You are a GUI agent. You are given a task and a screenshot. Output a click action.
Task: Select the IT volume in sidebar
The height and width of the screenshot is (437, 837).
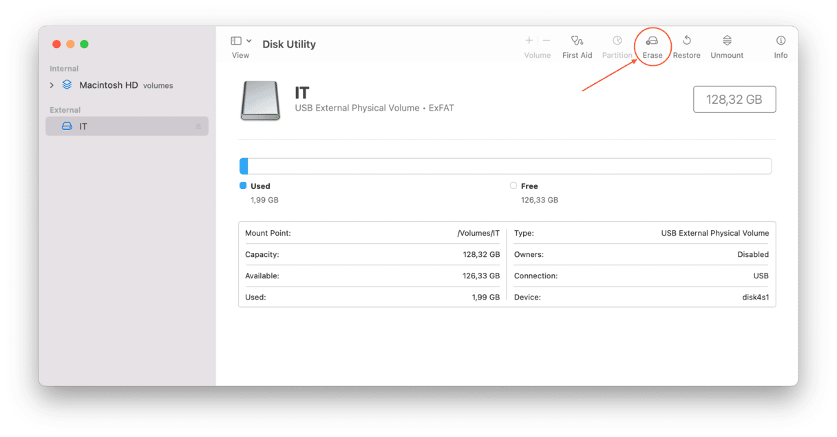[127, 126]
